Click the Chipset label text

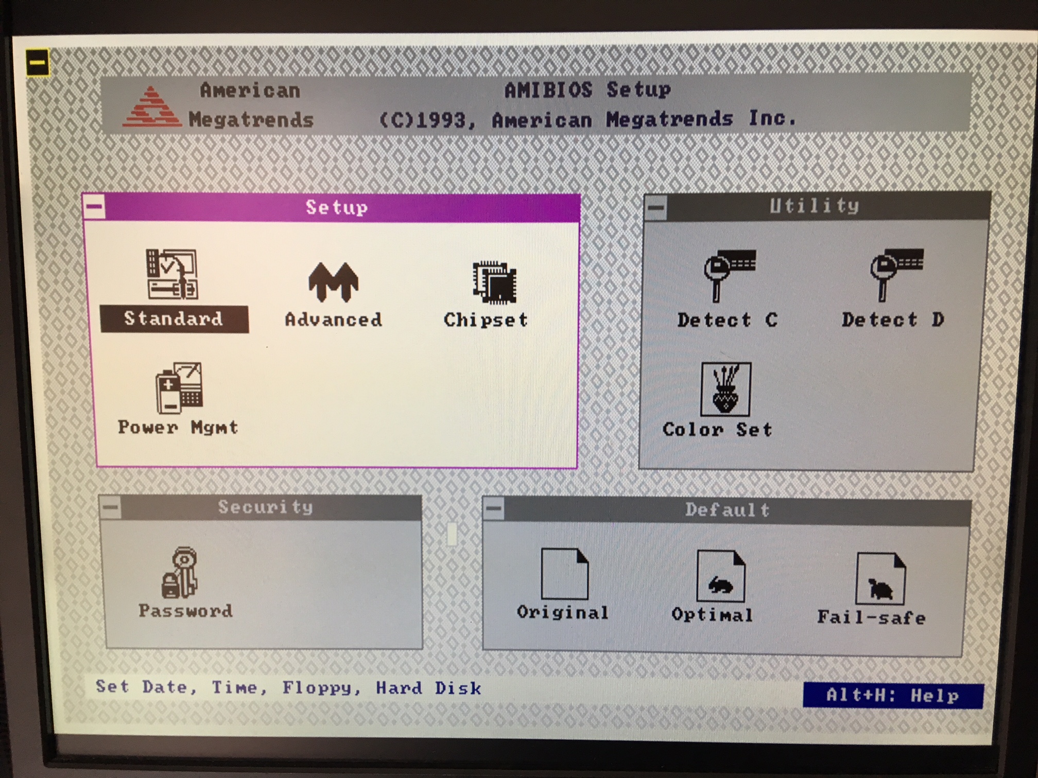[486, 320]
